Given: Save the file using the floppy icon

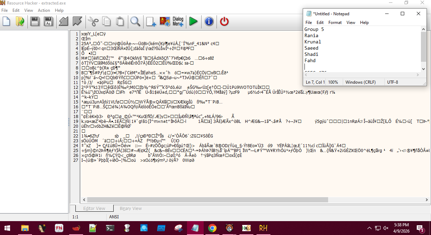Looking at the screenshot, I should 35,21.
